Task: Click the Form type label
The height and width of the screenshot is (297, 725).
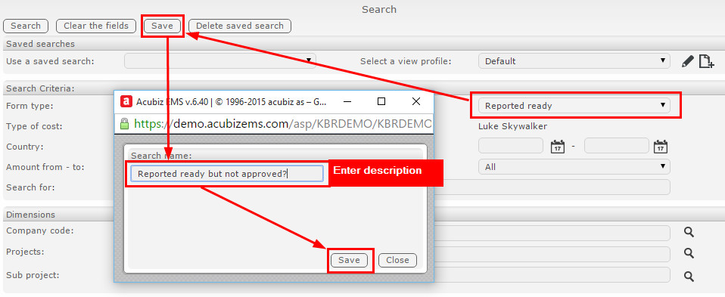Action: [30, 106]
